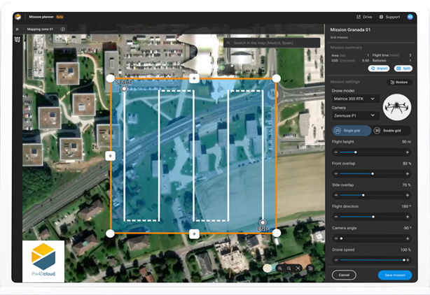Click the Split button

[403, 69]
